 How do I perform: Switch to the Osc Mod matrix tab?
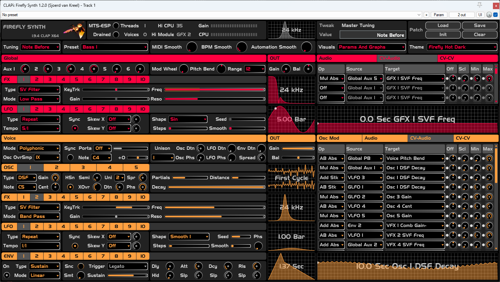click(x=339, y=138)
